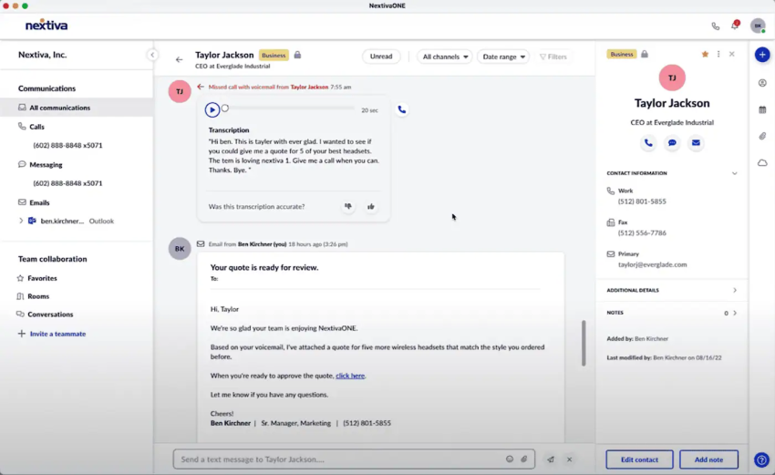Call Taylor Jackson from the contact panel

coord(648,143)
